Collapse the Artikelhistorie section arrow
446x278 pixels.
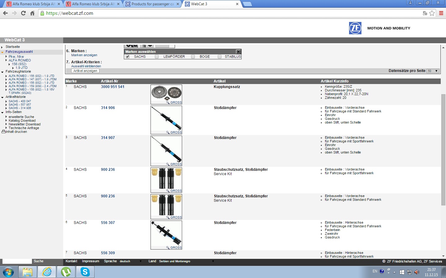tap(2, 97)
